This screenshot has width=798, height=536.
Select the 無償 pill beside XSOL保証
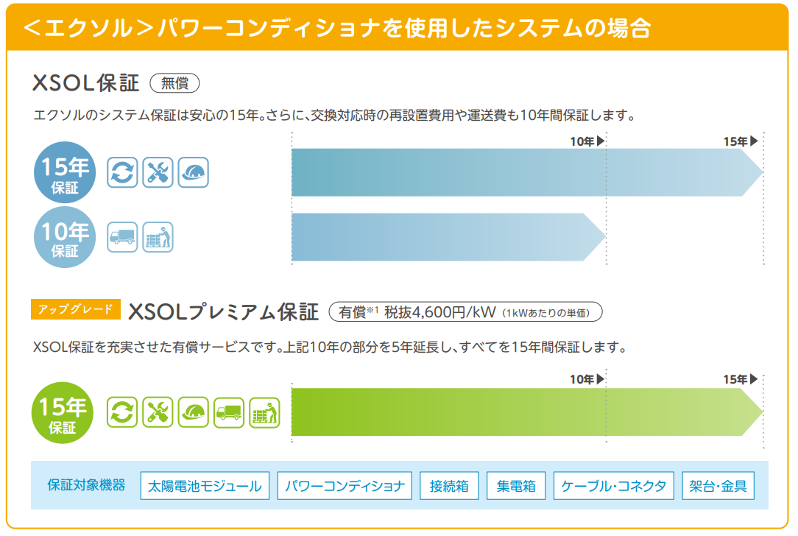[174, 83]
